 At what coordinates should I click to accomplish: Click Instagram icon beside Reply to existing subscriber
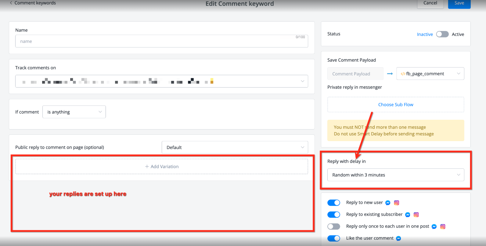(416, 215)
